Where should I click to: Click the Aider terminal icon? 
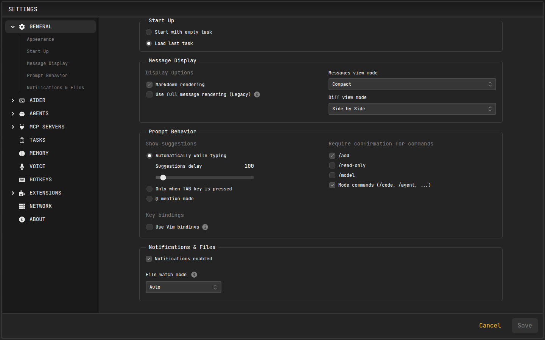pos(22,100)
